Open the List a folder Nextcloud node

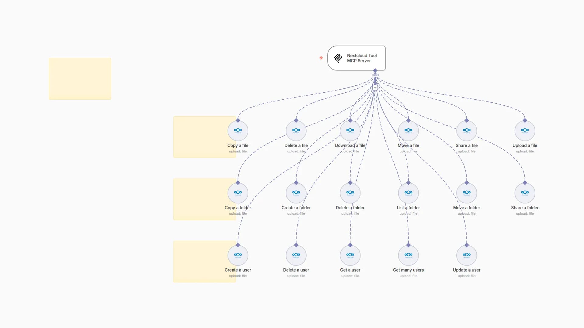[x=408, y=193]
